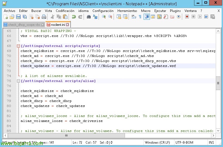Viewport: 223px width, 147px height.
Task: Open the Ejecutar menu
Action: [x=160, y=11]
